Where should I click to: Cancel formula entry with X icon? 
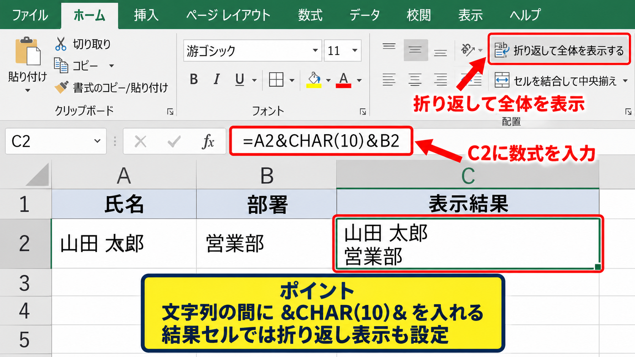[x=141, y=142]
